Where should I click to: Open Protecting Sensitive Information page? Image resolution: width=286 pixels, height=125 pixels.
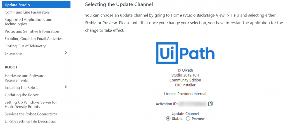pyautogui.click(x=32, y=31)
